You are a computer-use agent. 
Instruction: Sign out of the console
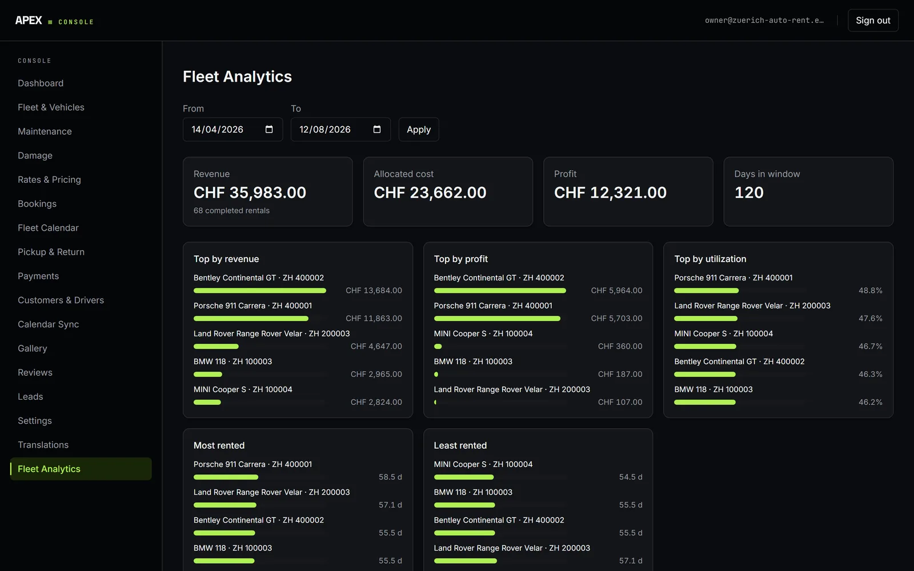coord(873,21)
